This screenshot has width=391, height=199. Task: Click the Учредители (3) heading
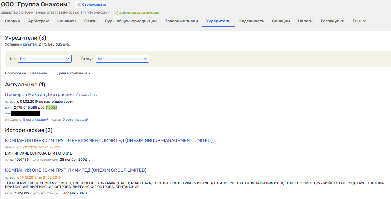(26, 38)
